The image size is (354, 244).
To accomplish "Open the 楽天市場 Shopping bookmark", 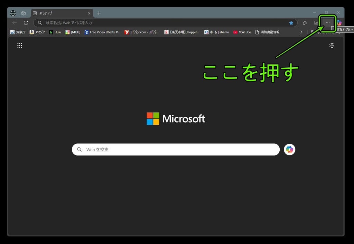I will coord(182,32).
